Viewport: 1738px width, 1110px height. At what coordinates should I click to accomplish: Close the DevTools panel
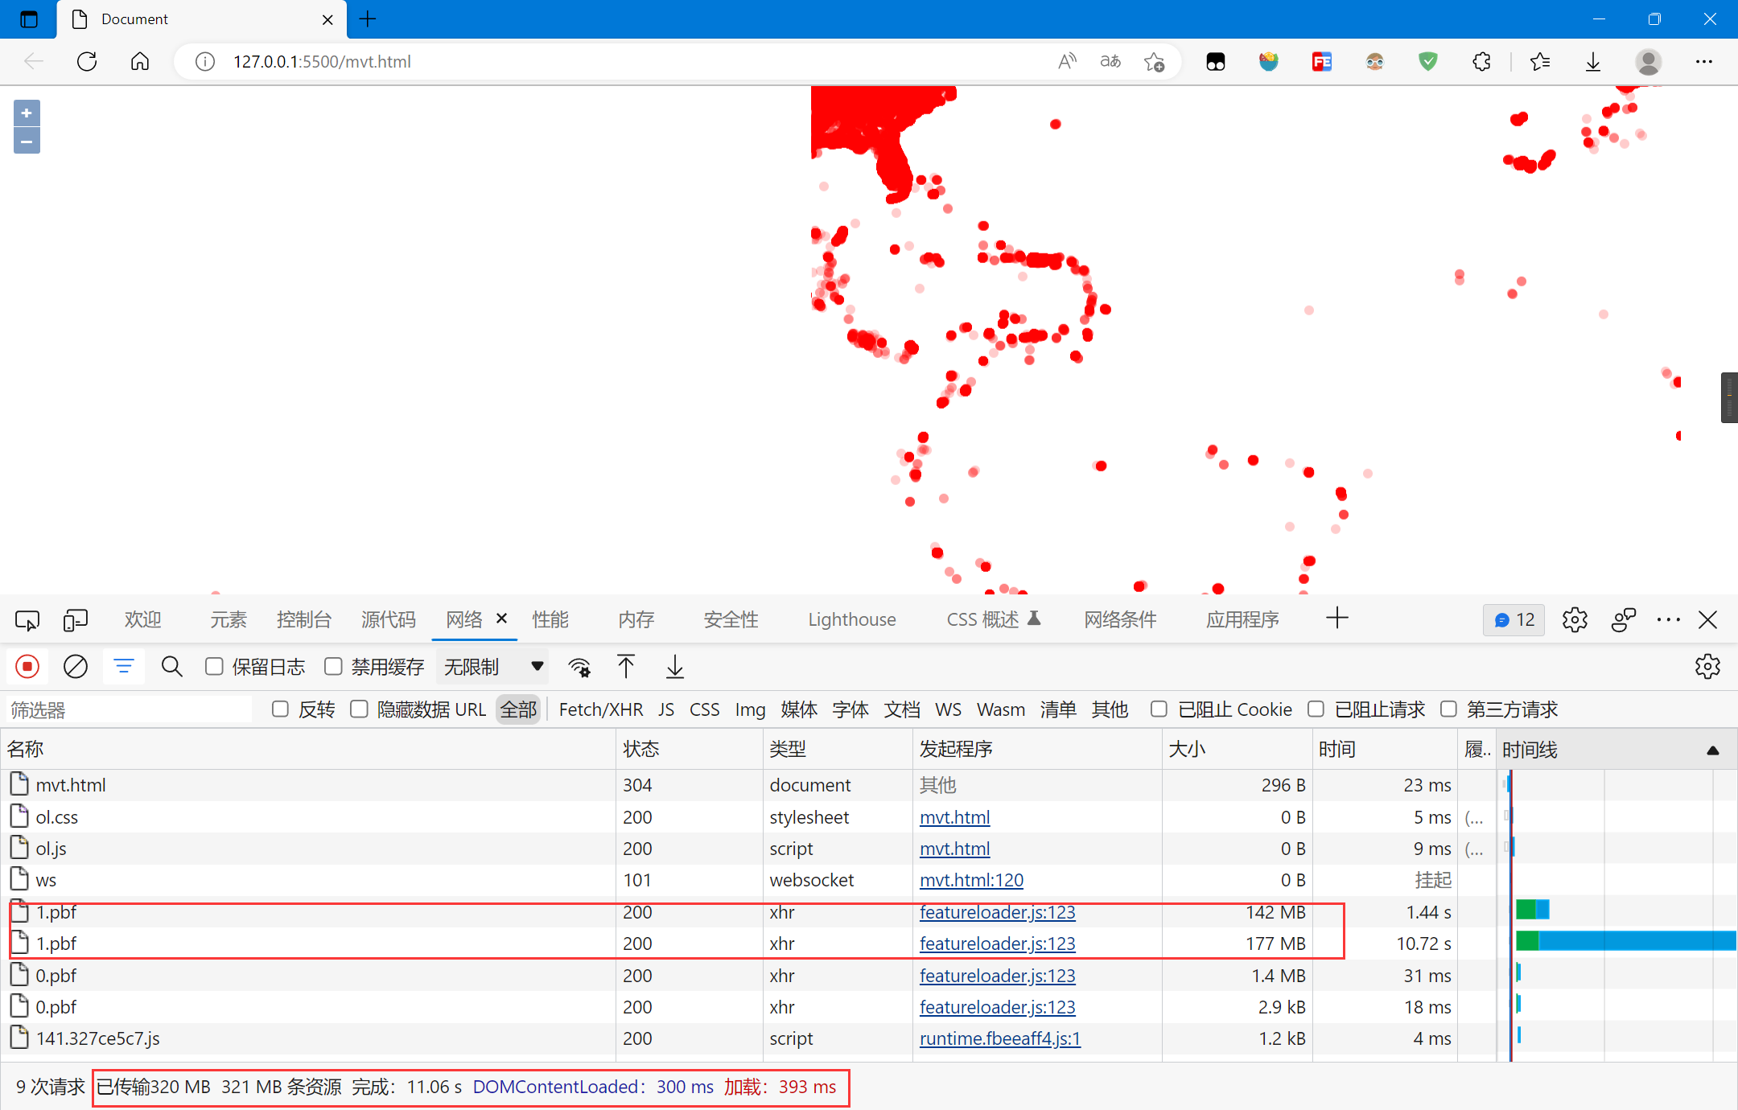[x=1708, y=620]
